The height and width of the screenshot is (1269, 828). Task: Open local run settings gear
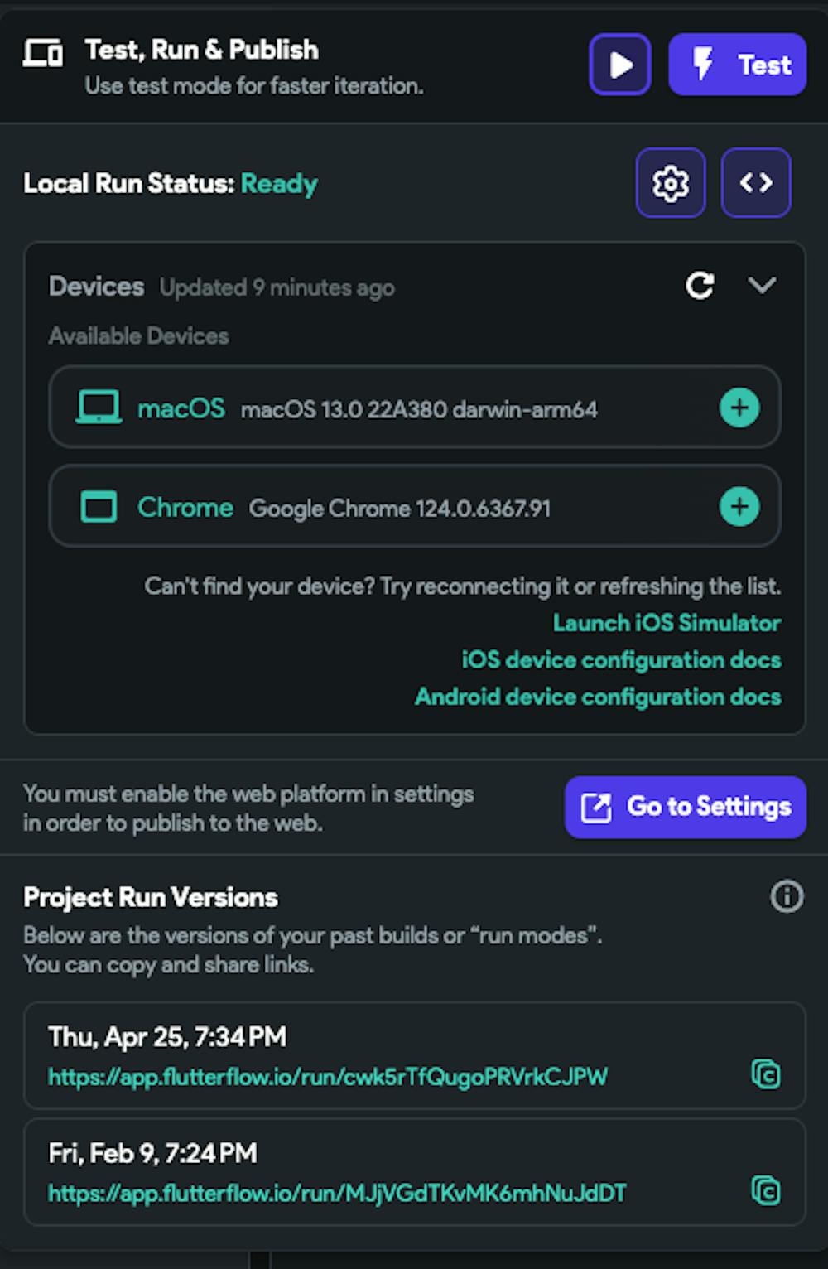tap(671, 183)
